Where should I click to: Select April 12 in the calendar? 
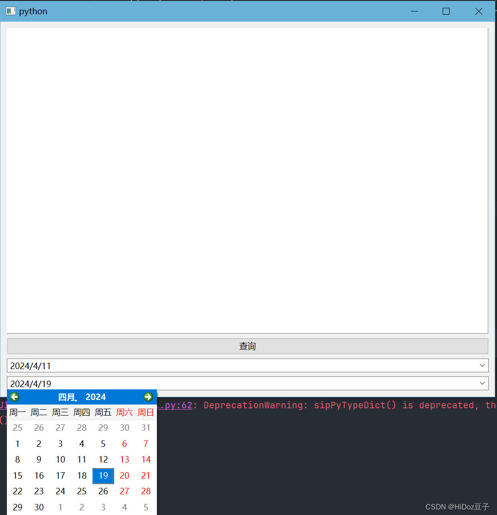(x=103, y=459)
